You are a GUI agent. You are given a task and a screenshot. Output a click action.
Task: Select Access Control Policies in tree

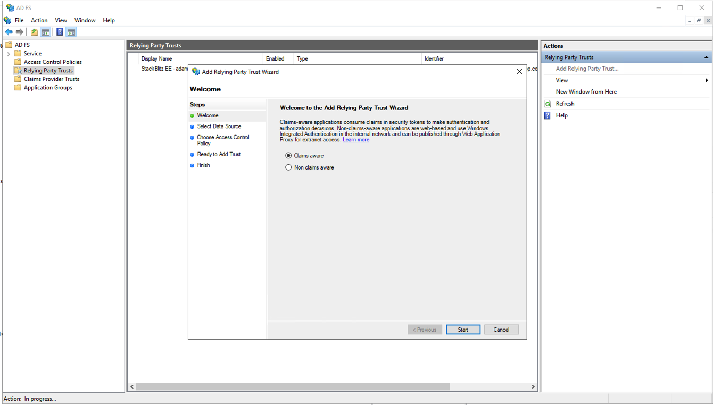pyautogui.click(x=53, y=62)
